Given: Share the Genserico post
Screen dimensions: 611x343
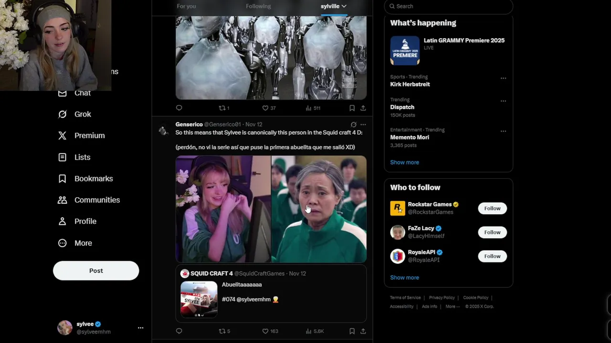Looking at the screenshot, I should tap(363, 331).
